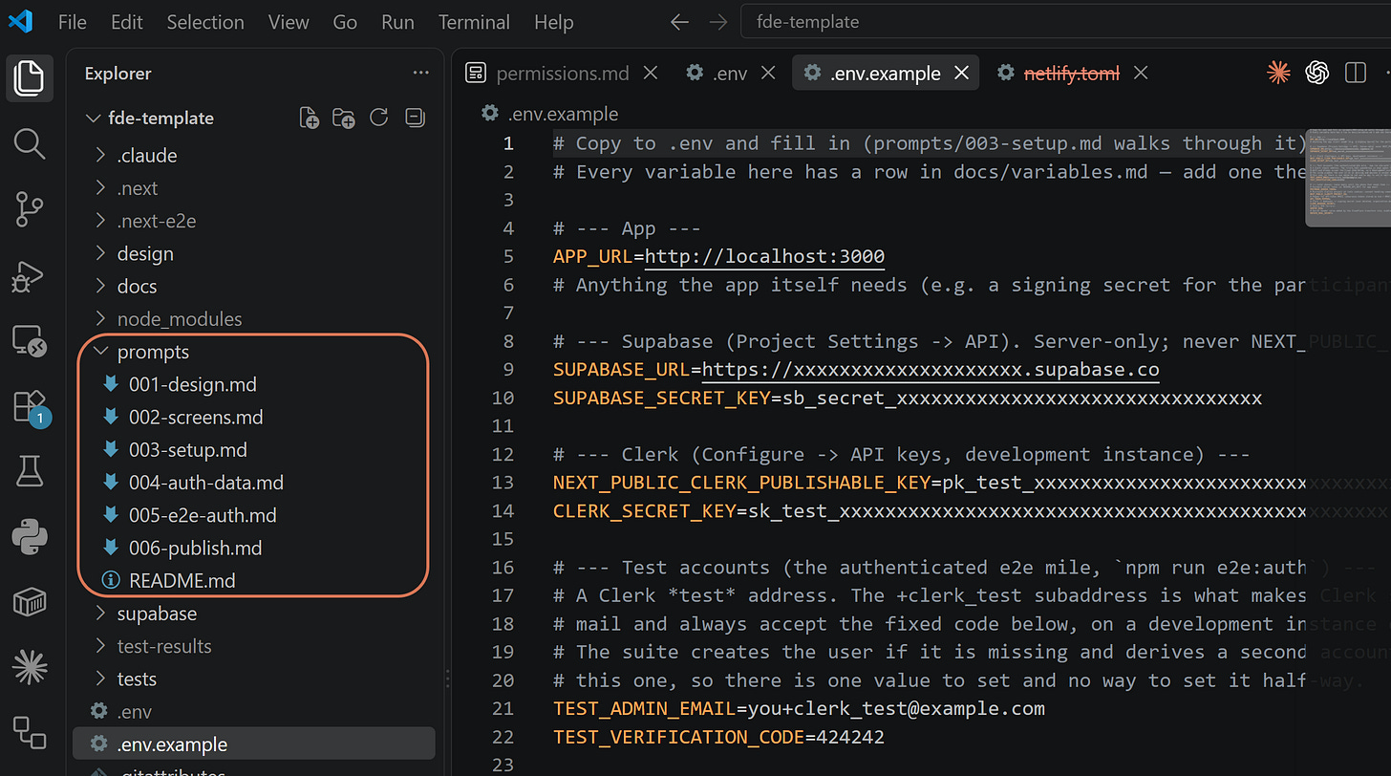Open the Go menu
The image size is (1391, 776).
point(345,21)
